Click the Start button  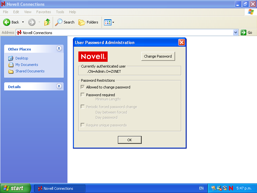15,188
